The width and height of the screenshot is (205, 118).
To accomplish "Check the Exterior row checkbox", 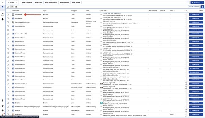I will point(8,103).
